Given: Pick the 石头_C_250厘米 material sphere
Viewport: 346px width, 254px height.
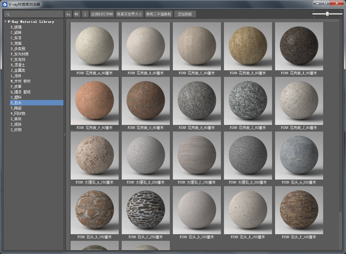Looking at the screenshot, I should (146, 210).
